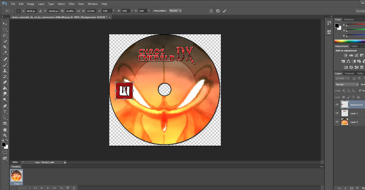
Task: Select the Clone Stamp tool
Action: 5,71
